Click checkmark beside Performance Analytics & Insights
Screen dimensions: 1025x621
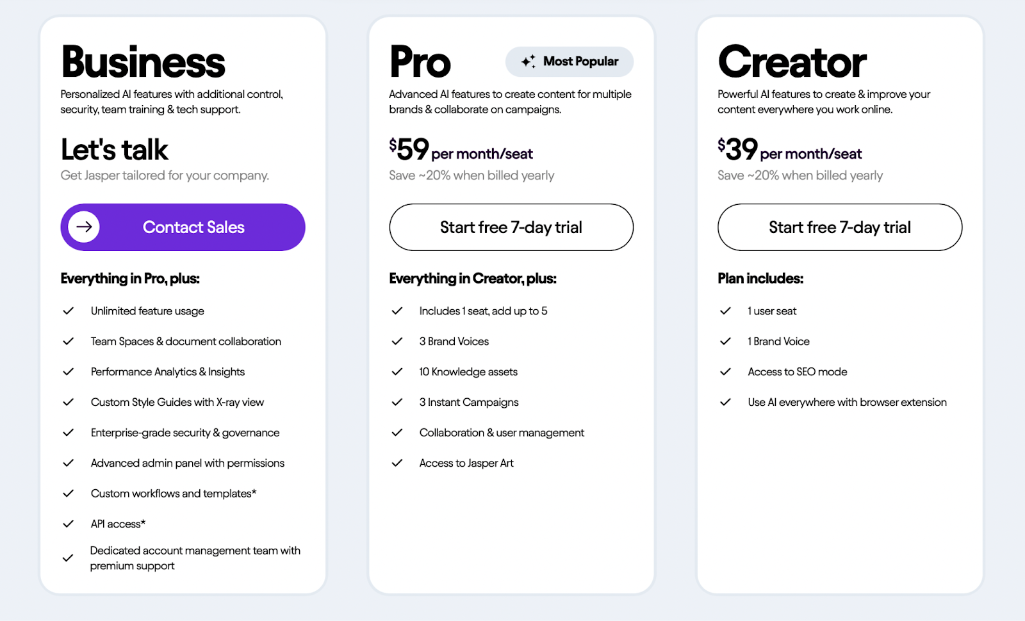tap(68, 371)
